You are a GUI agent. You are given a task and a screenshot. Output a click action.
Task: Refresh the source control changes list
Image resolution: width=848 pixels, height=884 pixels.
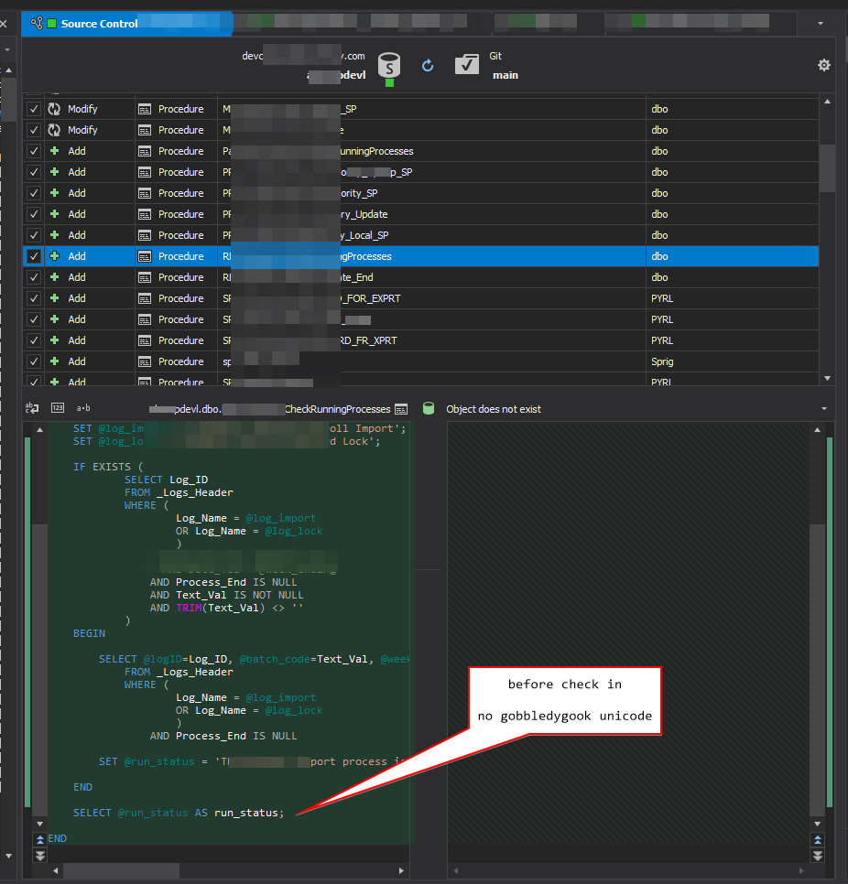(428, 66)
